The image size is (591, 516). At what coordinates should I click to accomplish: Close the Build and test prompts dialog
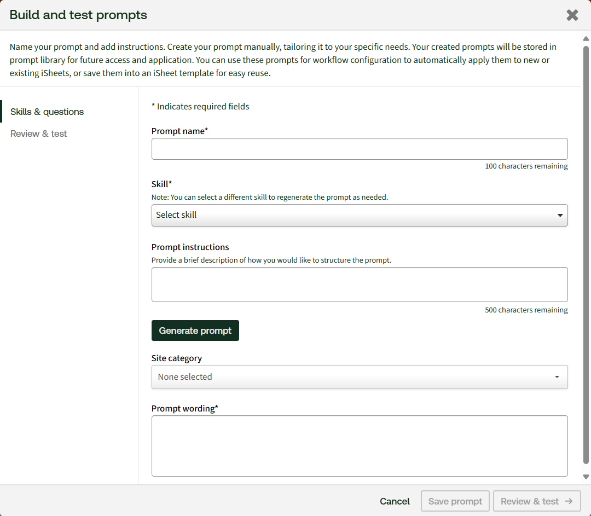pos(572,15)
